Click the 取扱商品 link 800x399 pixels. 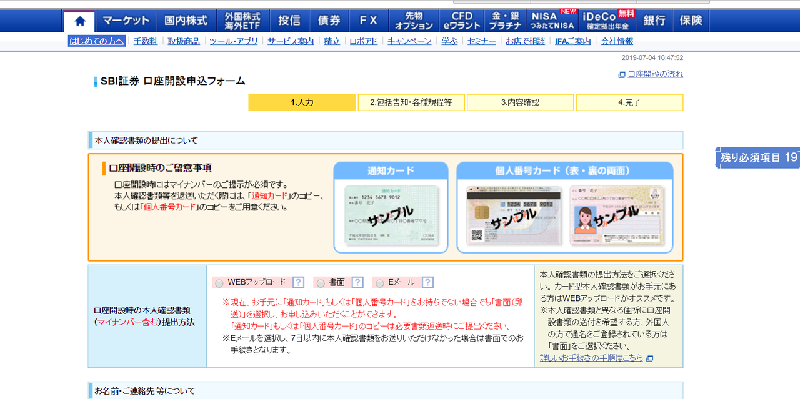coord(184,41)
